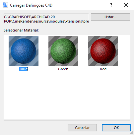Select the Green material sphere thumbnail
The height and width of the screenshot is (135, 134).
point(63,51)
